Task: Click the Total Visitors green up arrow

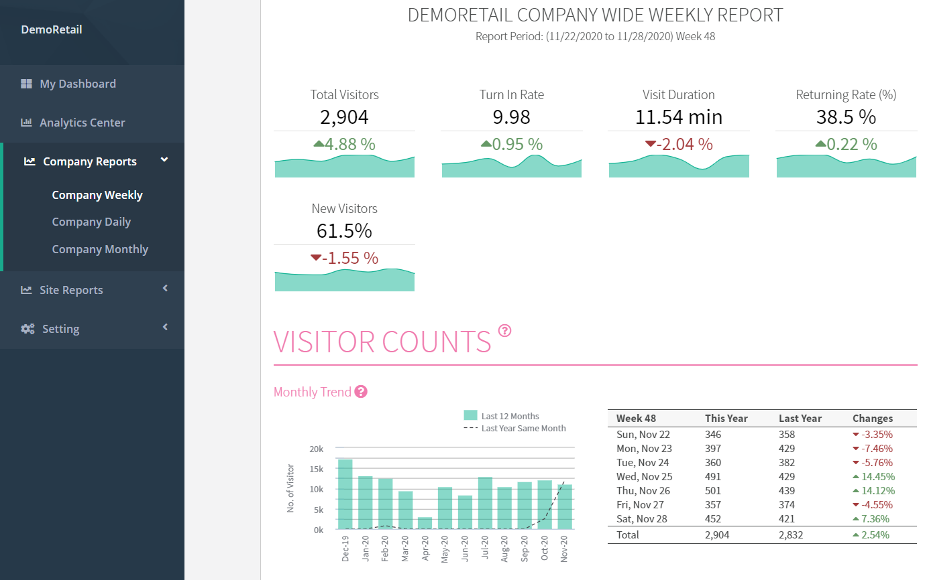Action: tap(319, 143)
